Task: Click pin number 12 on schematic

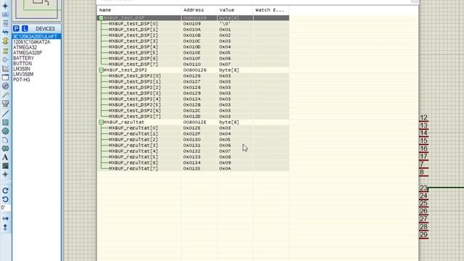Action: pyautogui.click(x=423, y=117)
